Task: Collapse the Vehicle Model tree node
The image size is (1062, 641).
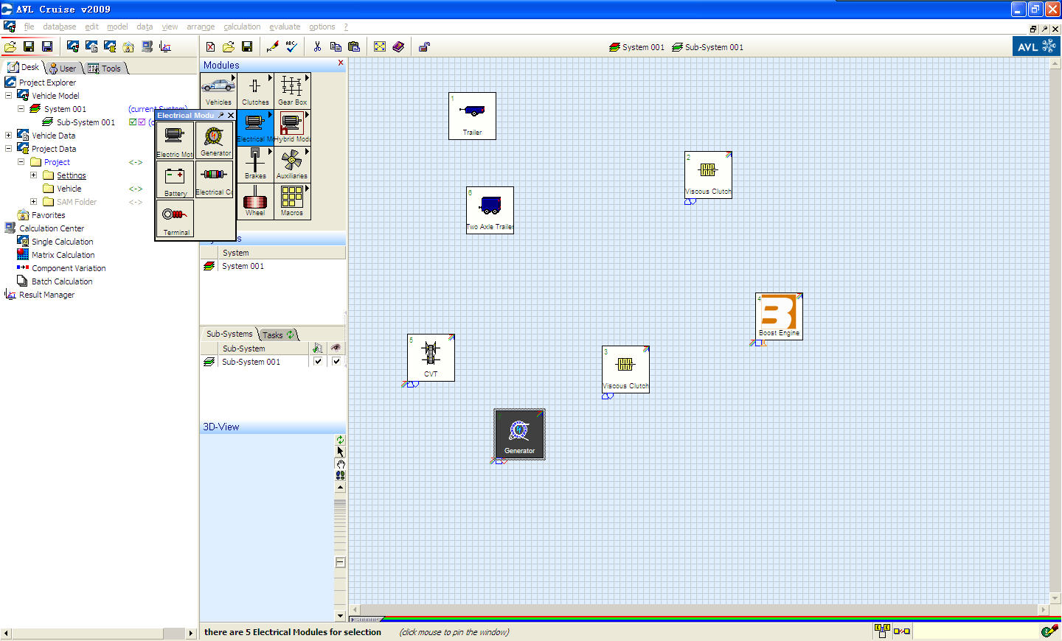Action: [8, 96]
